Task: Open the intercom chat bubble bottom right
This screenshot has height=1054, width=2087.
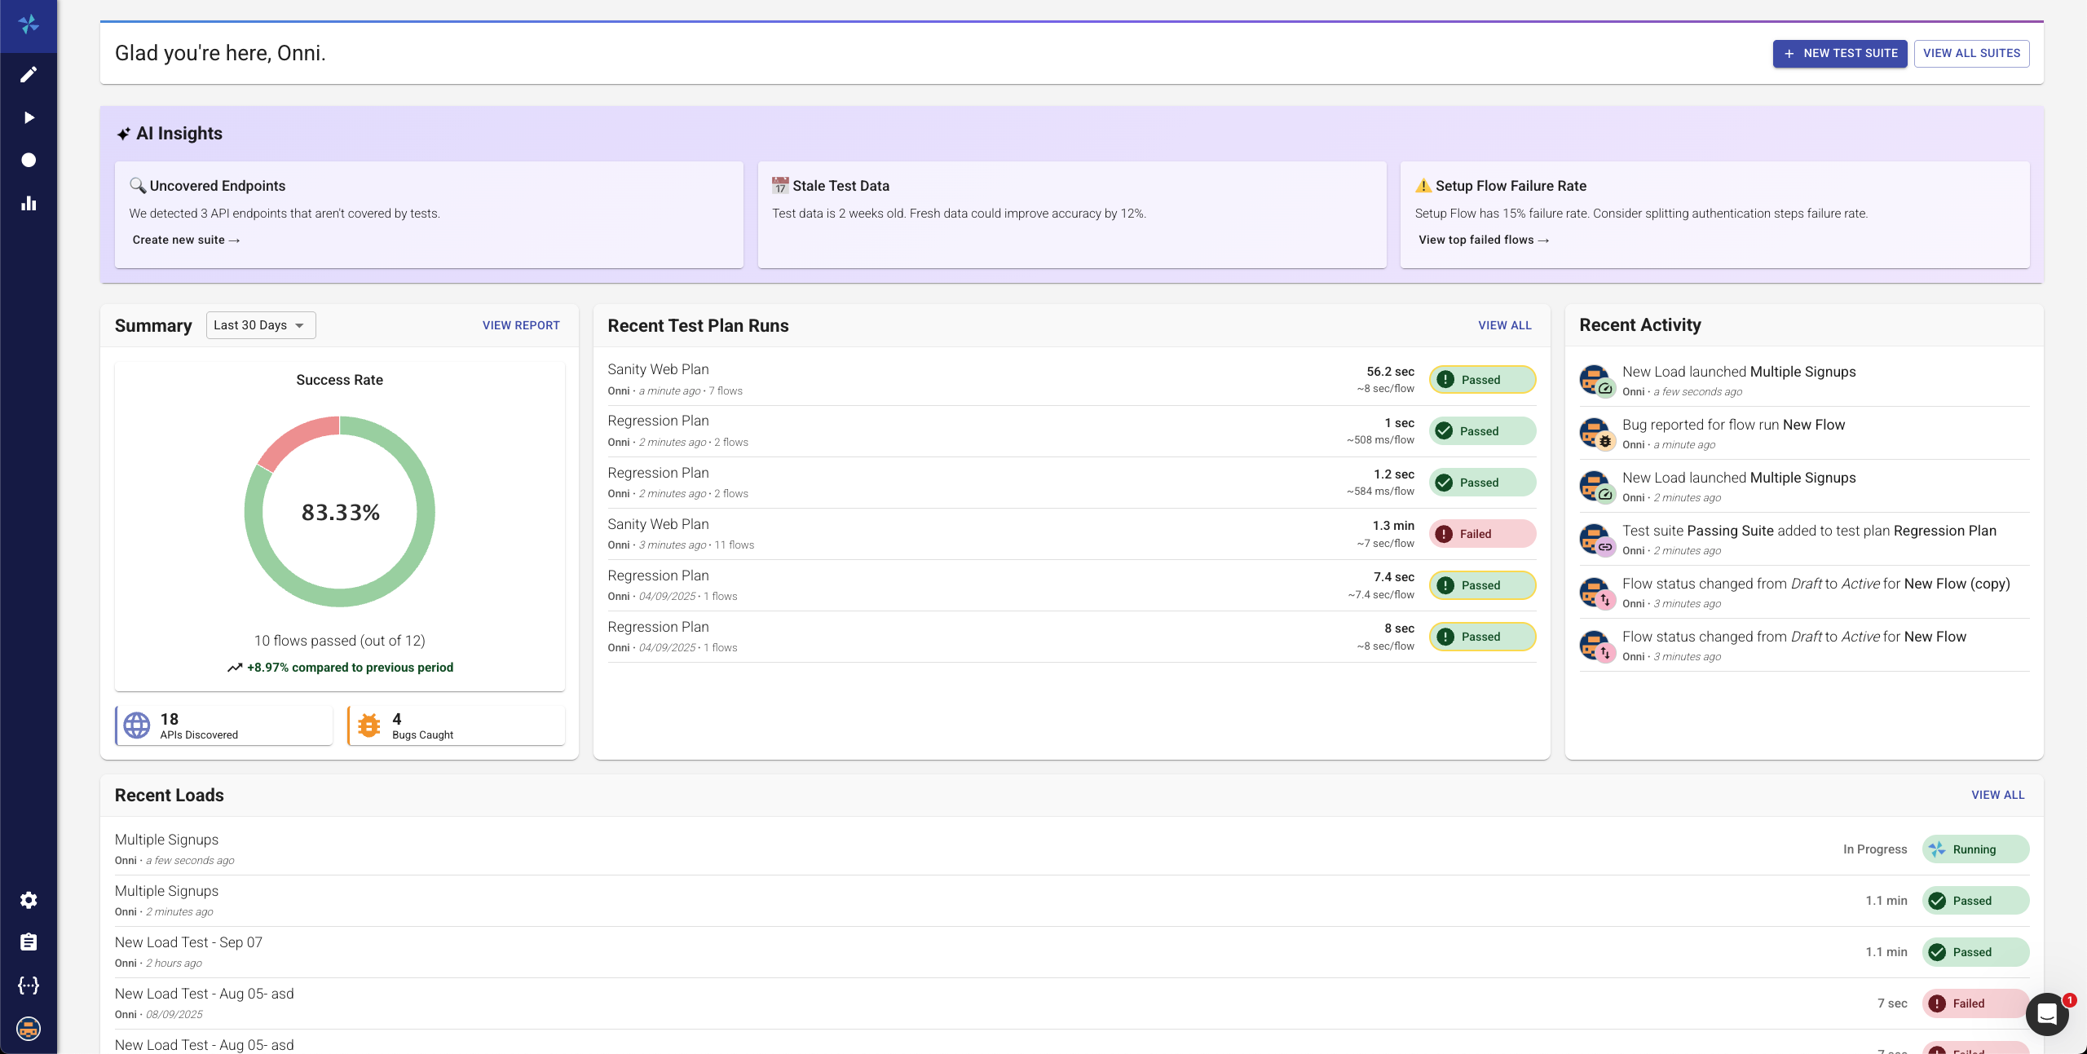Action: tap(2047, 1014)
